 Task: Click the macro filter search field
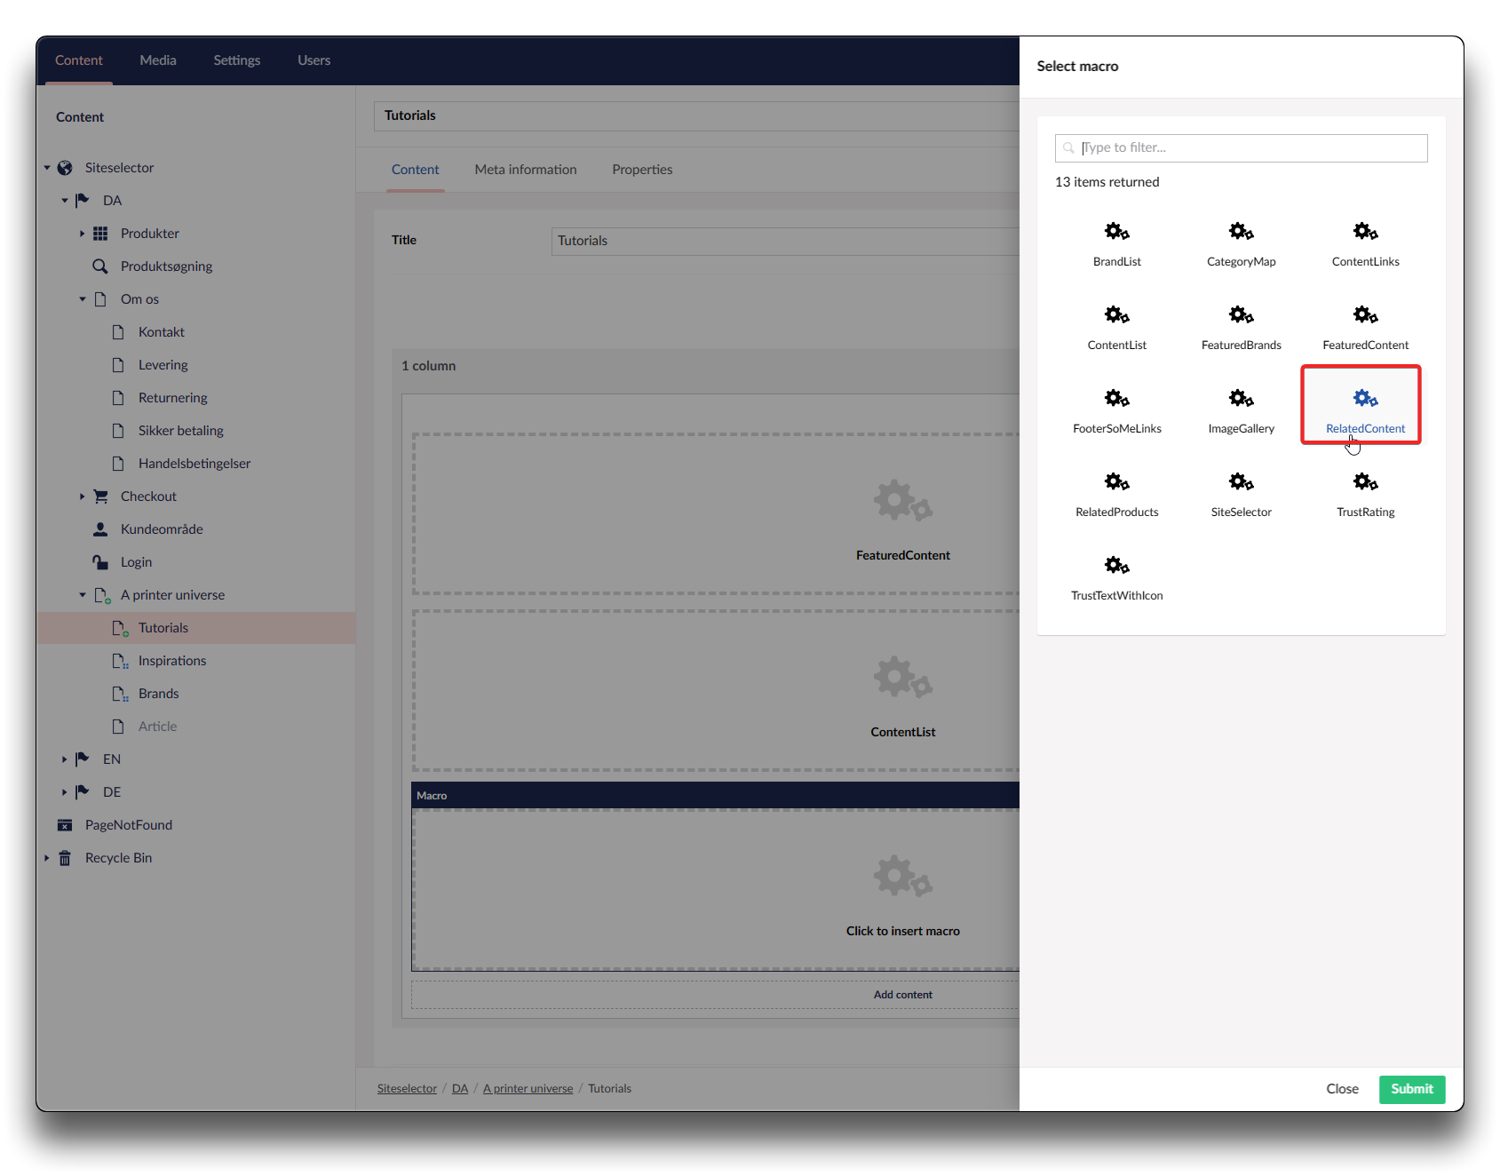[x=1250, y=148]
